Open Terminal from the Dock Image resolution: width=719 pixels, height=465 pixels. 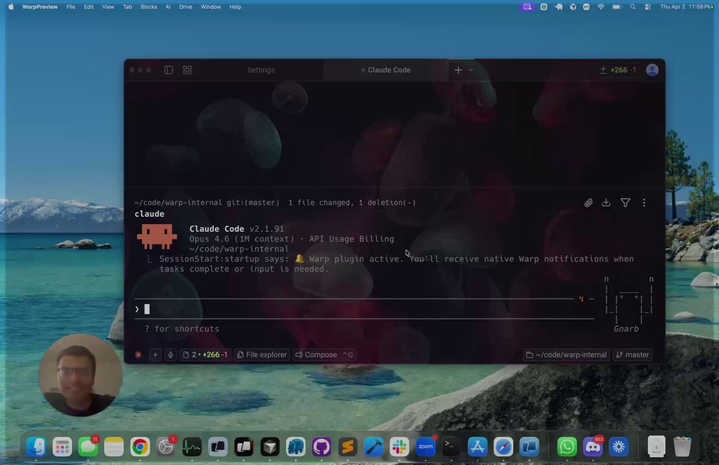451,446
